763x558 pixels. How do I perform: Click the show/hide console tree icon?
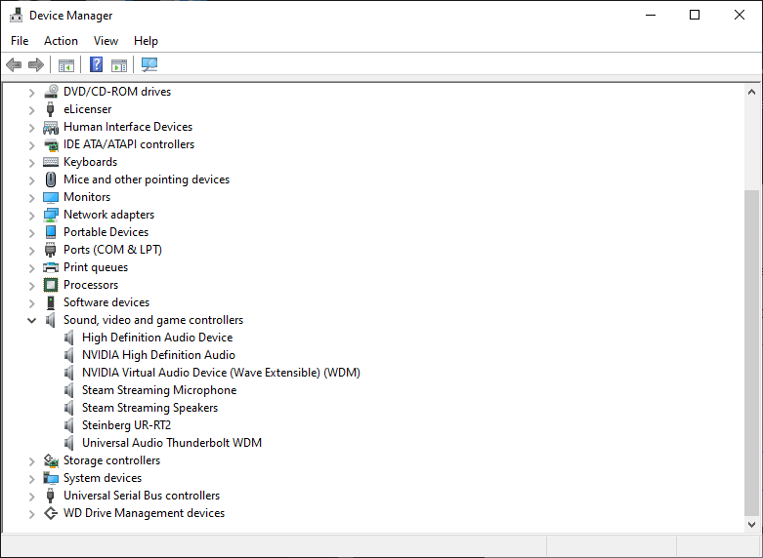coord(66,64)
